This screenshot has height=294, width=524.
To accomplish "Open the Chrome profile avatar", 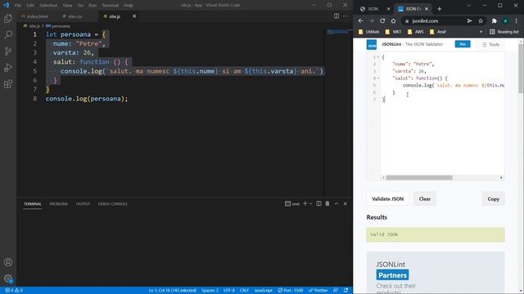I will [x=506, y=20].
